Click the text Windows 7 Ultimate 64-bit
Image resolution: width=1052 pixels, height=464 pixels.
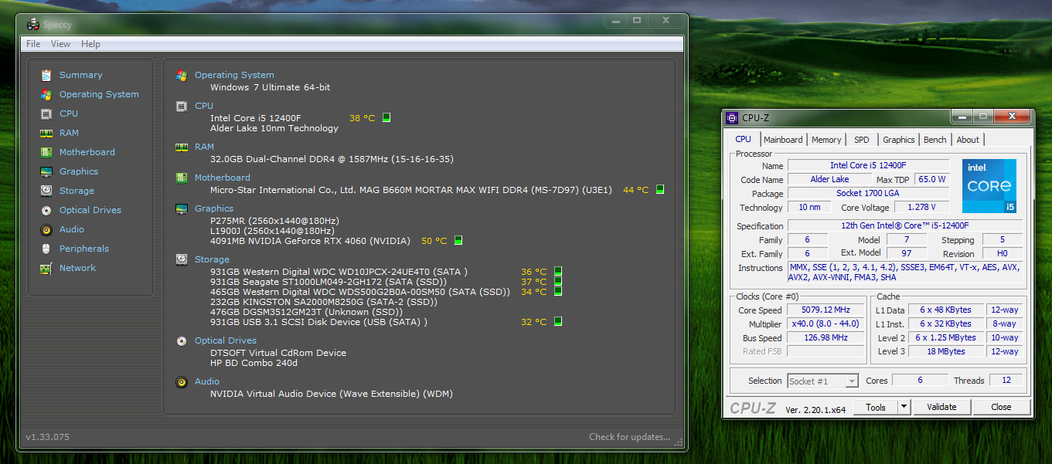click(271, 87)
